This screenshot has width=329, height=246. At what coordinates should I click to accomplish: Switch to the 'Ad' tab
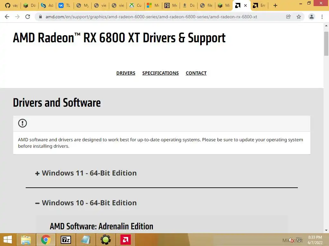click(x=47, y=6)
